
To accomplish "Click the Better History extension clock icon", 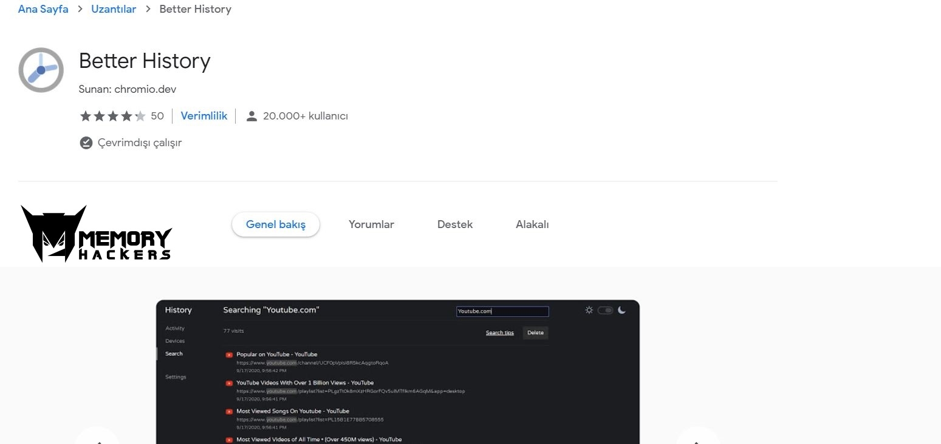I will tap(41, 70).
